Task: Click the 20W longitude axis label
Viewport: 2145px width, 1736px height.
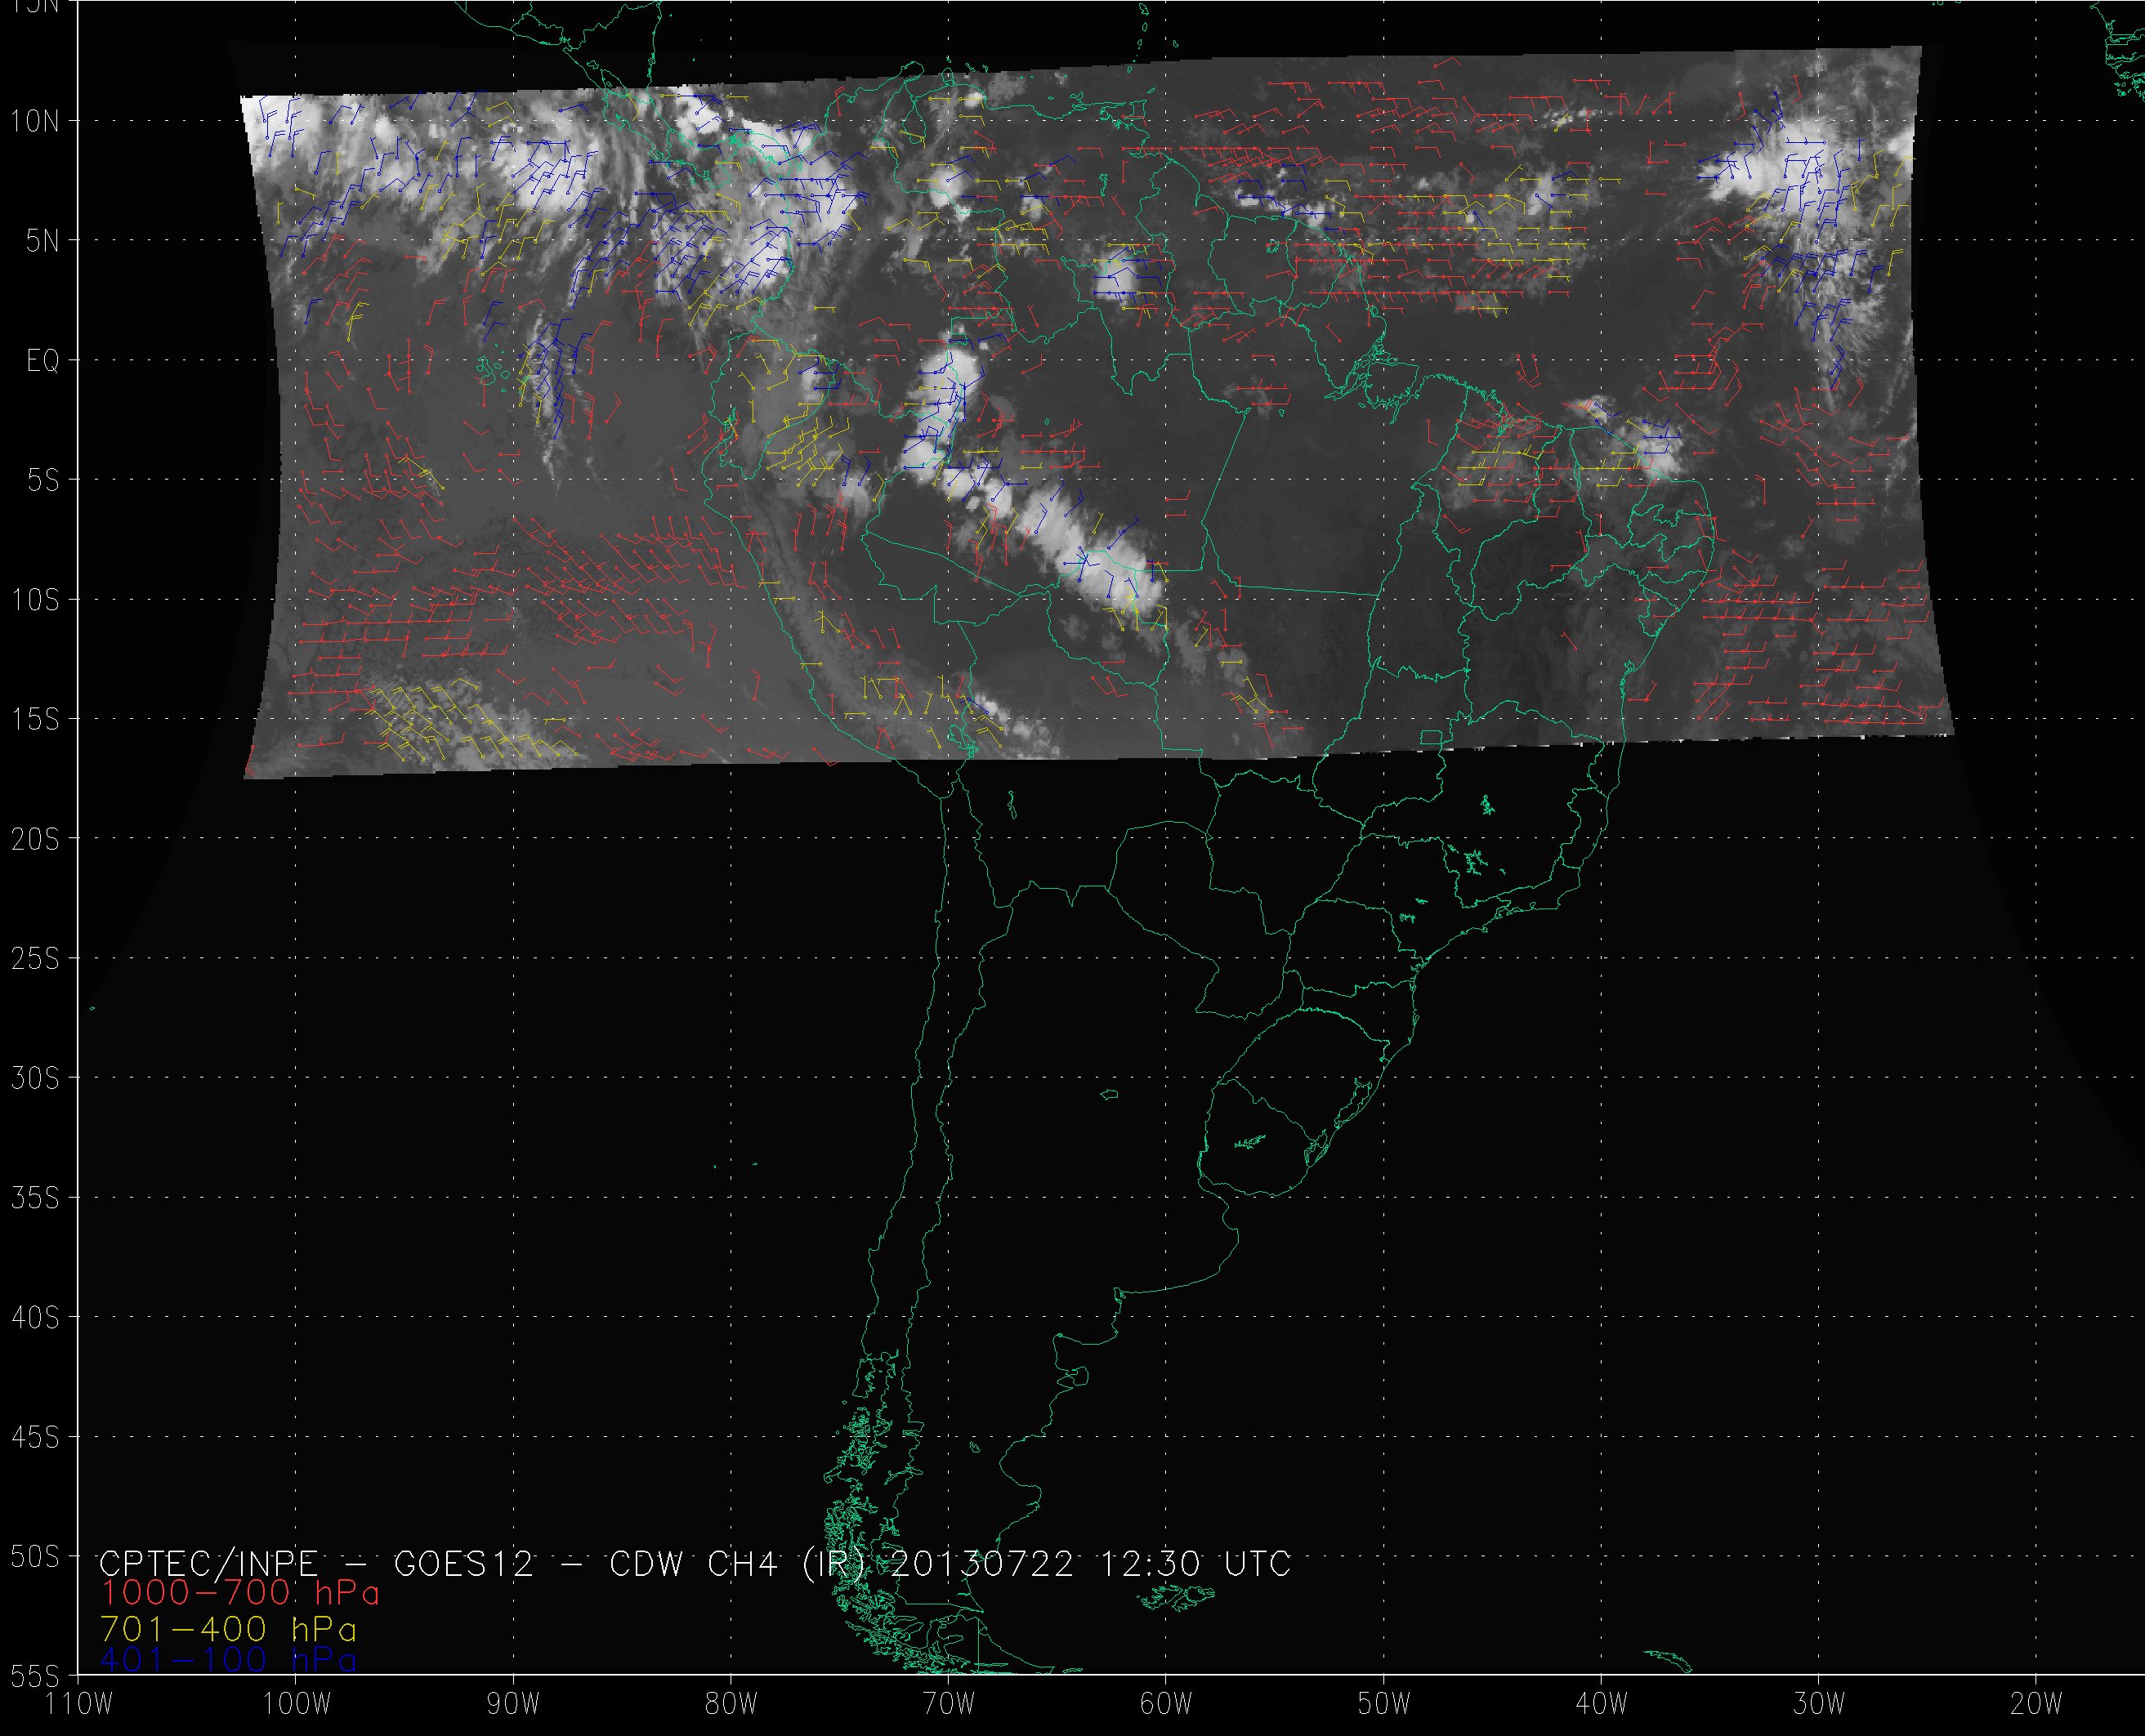Action: (2036, 1704)
